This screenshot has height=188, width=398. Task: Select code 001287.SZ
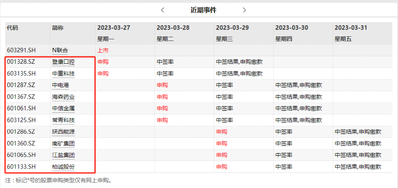coord(21,85)
